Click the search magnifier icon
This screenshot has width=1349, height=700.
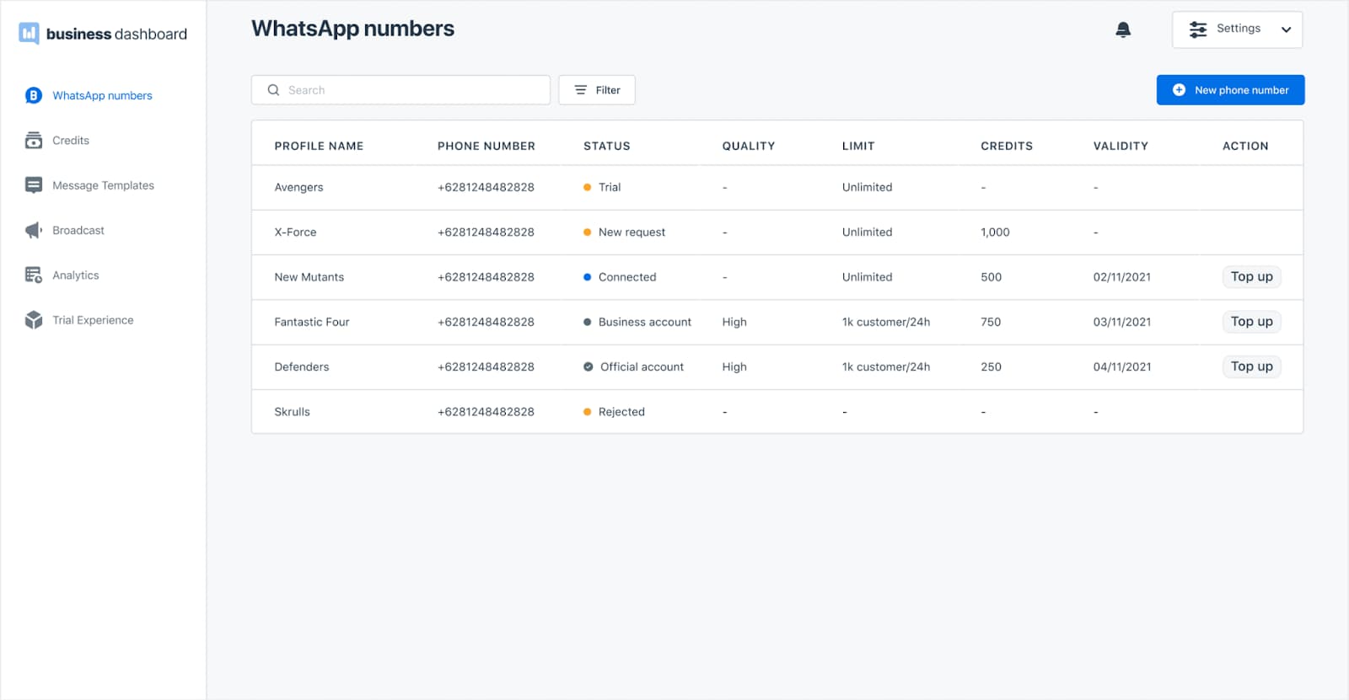coord(273,90)
